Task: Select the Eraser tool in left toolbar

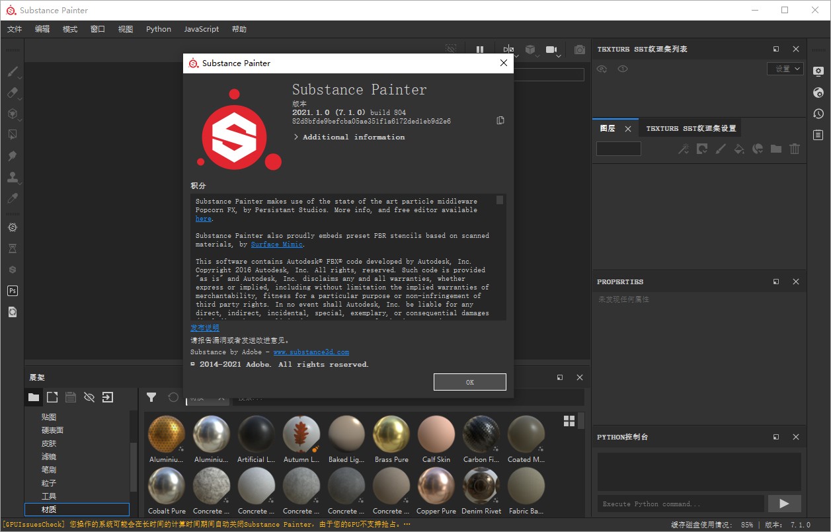Action: coord(13,93)
